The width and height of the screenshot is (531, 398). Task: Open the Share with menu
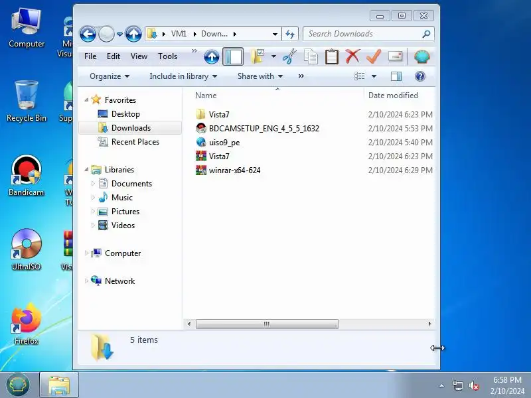coord(260,76)
